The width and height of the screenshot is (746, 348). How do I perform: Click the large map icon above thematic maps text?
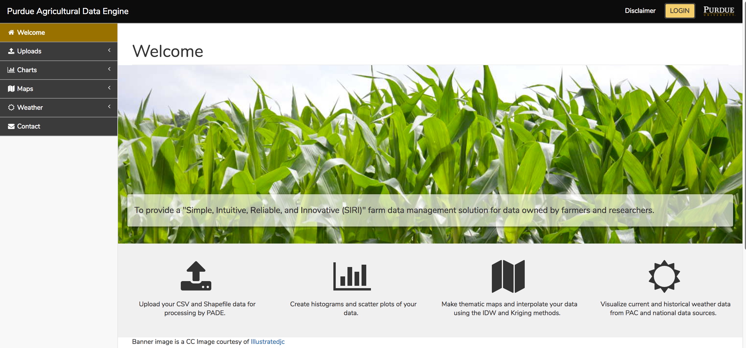point(508,276)
